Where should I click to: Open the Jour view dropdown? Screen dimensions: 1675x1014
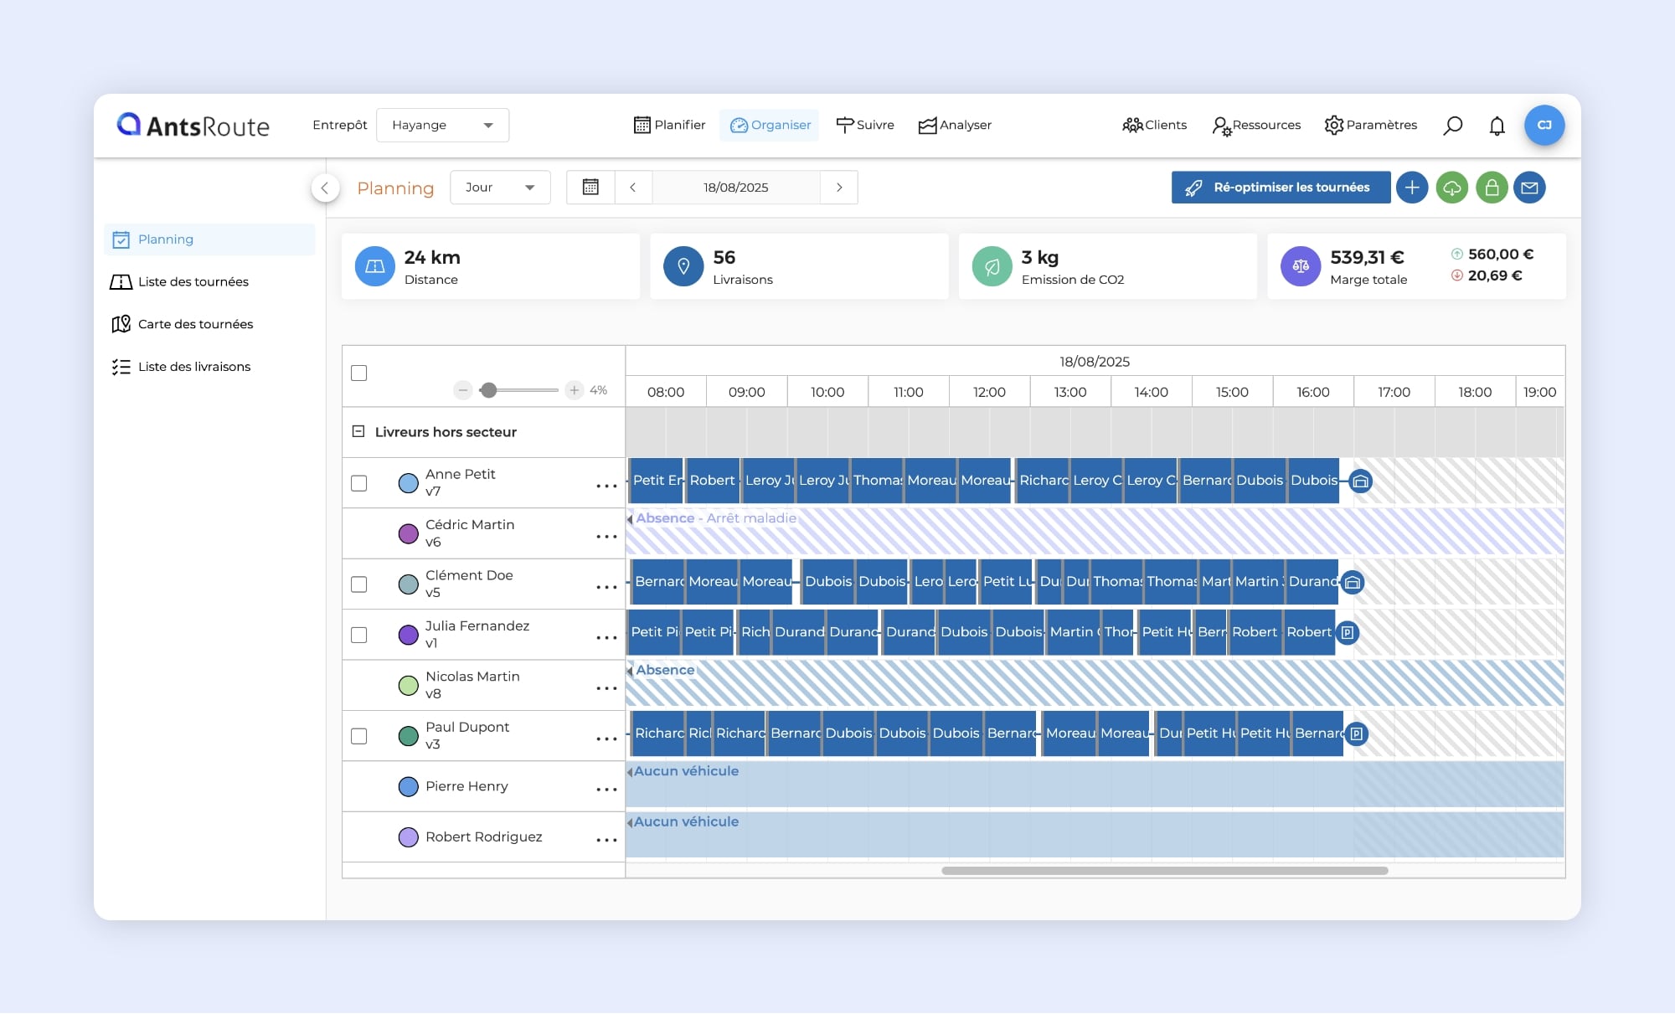(x=500, y=188)
